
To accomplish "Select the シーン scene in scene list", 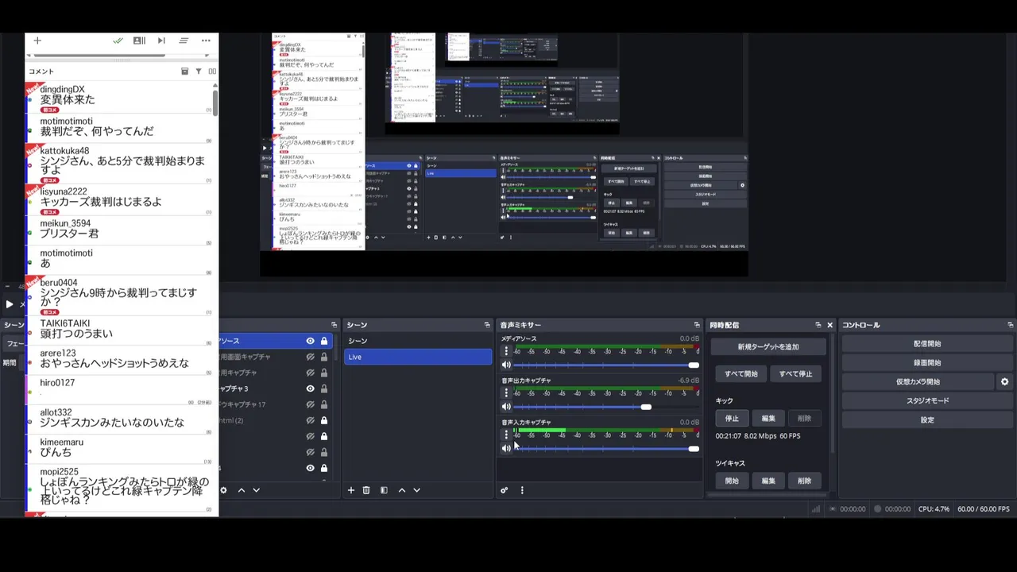I will 418,341.
